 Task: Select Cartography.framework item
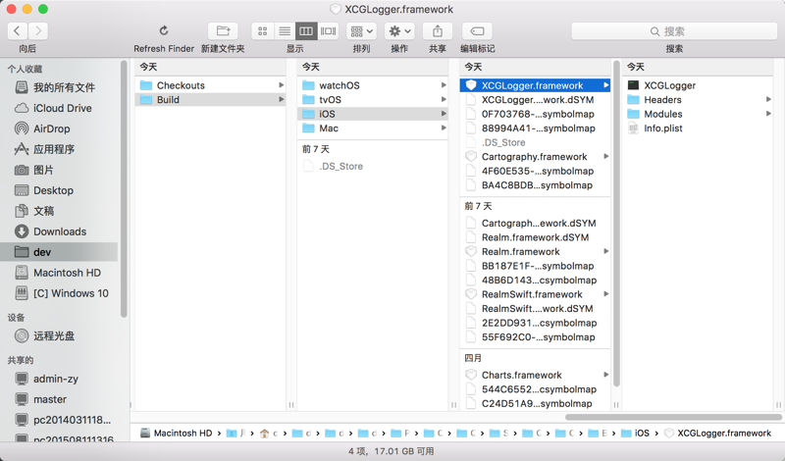(535, 157)
